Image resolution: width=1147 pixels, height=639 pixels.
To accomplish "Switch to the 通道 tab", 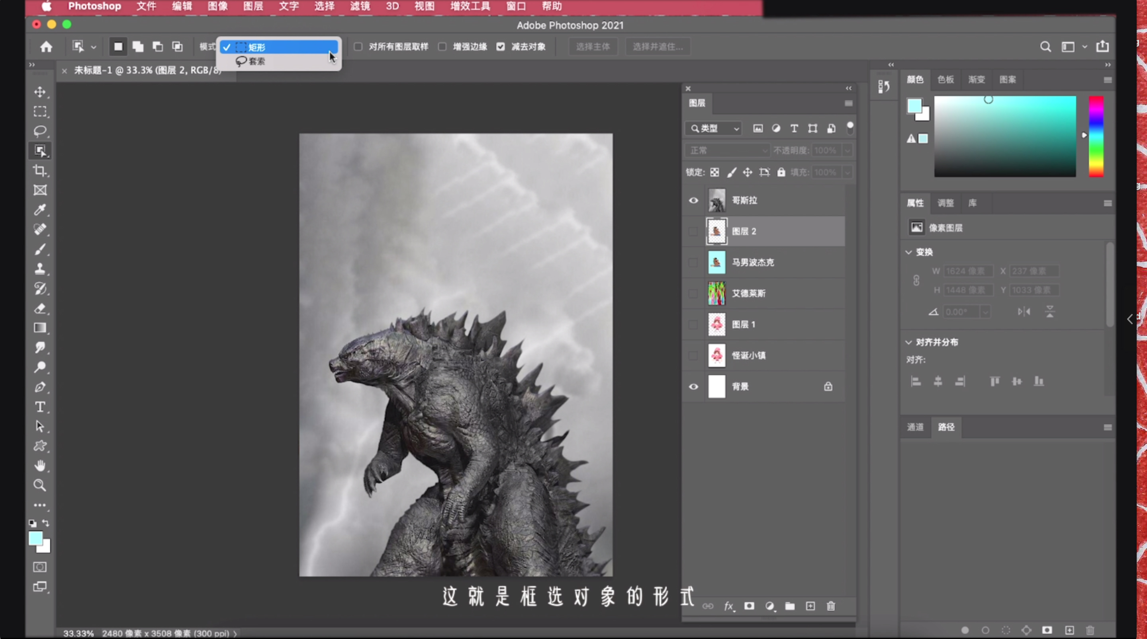I will 915,427.
